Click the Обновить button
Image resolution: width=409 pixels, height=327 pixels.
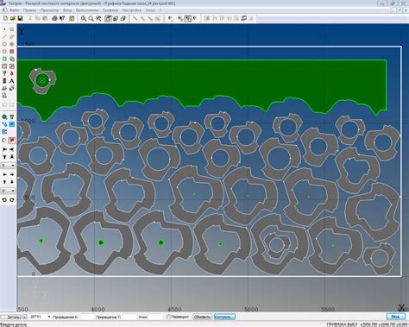(x=202, y=317)
